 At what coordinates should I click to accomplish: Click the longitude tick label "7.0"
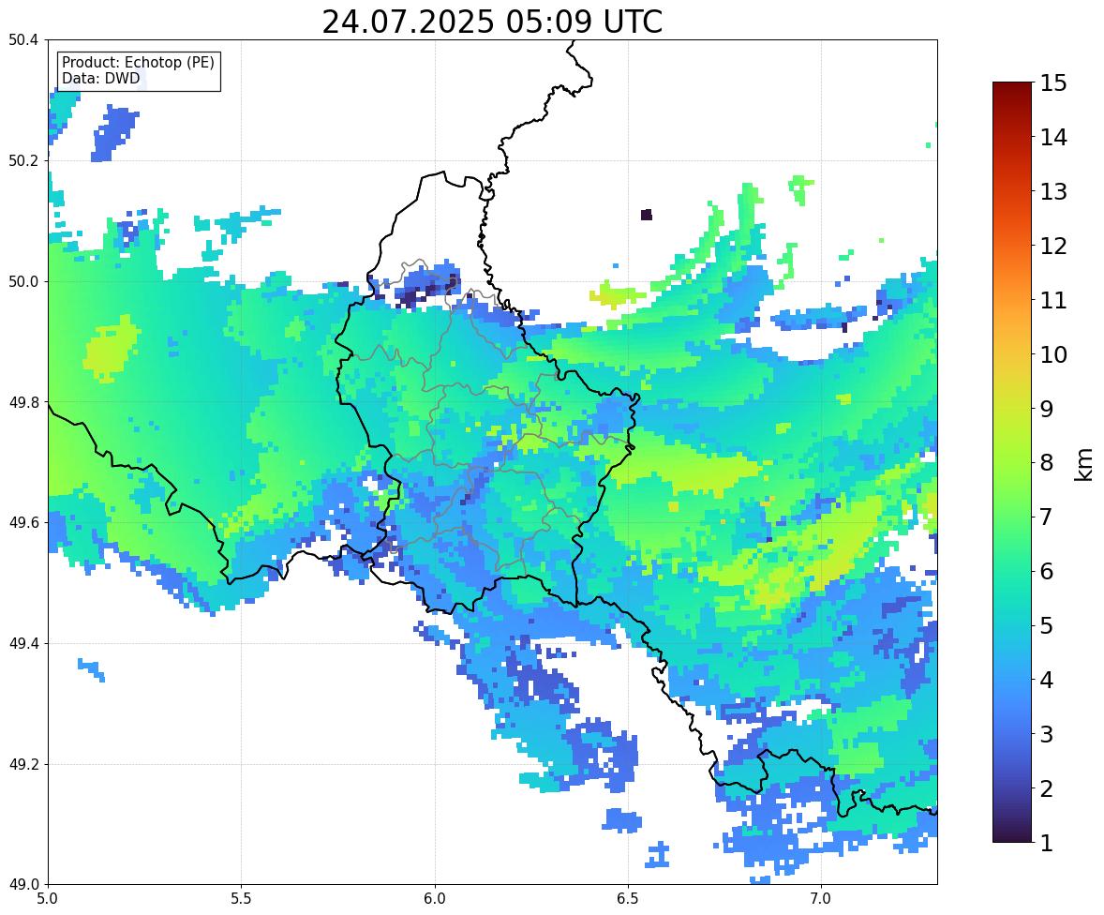821,899
